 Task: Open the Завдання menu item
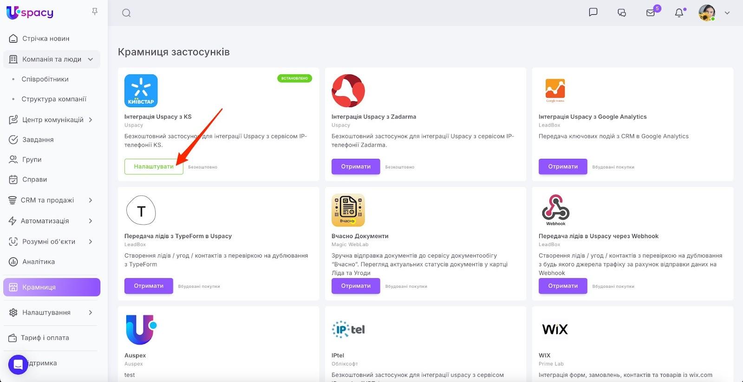[x=38, y=140]
